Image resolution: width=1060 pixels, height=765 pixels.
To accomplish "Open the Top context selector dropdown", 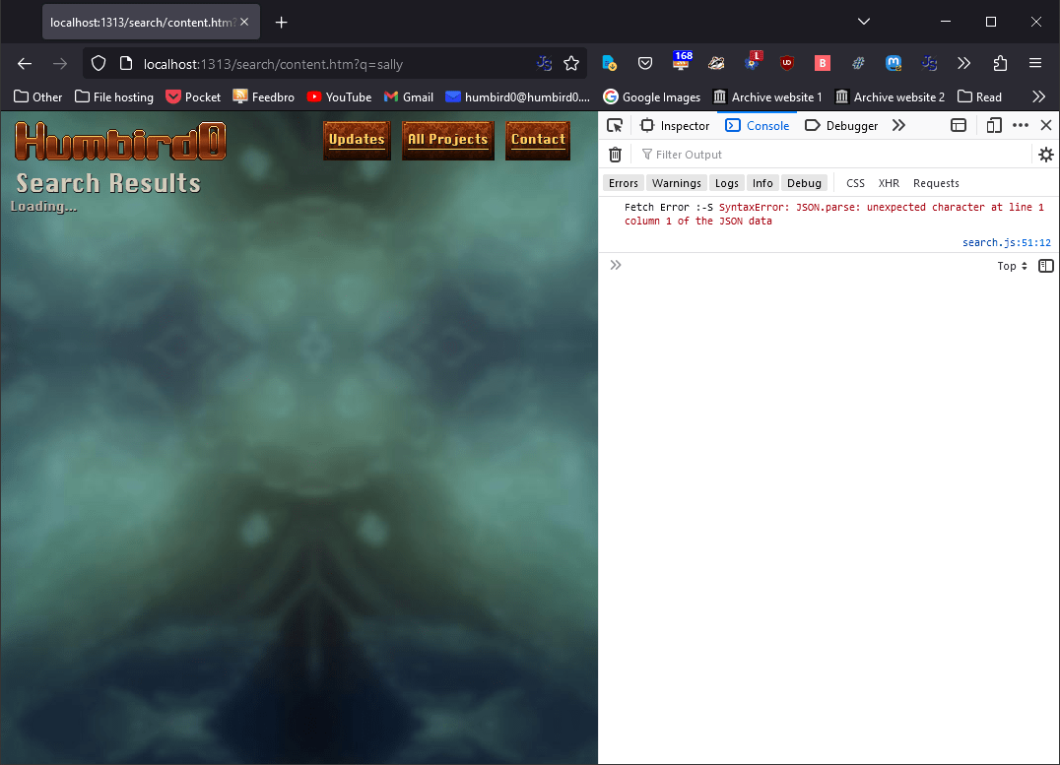I will point(1011,266).
